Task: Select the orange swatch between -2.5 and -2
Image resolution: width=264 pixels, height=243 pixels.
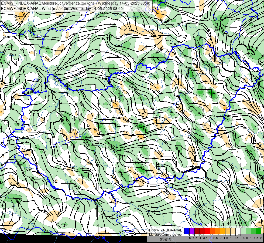Action: coord(218,231)
